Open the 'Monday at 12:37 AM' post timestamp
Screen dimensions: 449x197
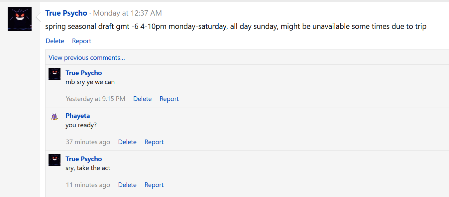(127, 13)
